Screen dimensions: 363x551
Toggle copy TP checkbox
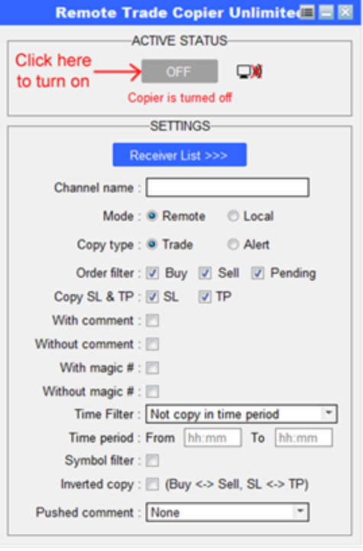[x=205, y=297]
